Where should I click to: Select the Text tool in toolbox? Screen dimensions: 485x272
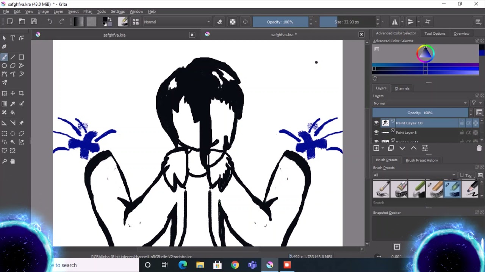point(13,38)
